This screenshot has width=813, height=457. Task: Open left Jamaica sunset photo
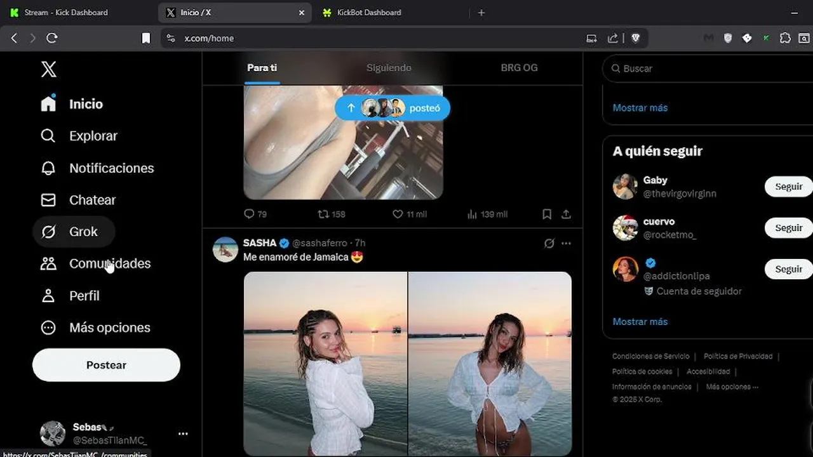325,364
